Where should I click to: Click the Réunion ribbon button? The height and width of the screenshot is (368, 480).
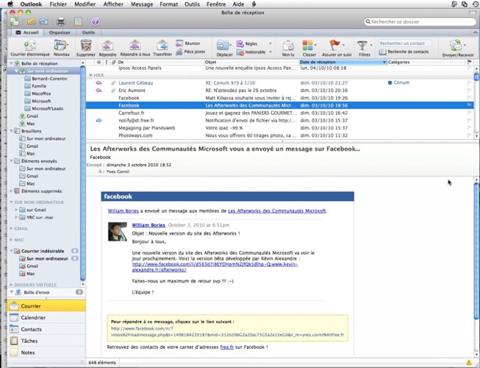[188, 43]
